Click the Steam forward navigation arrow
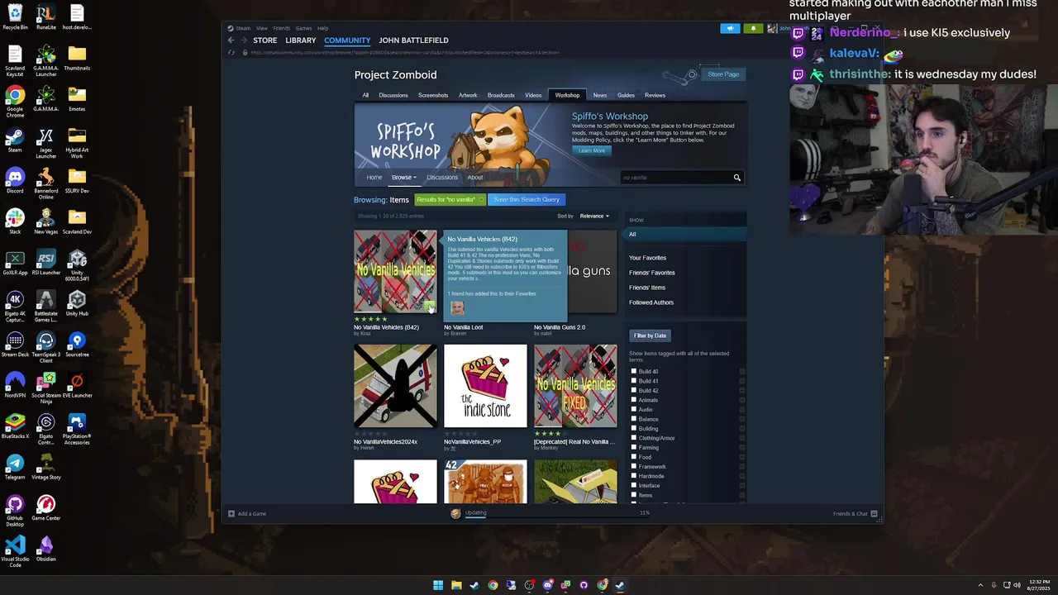1058x595 pixels. [x=244, y=40]
